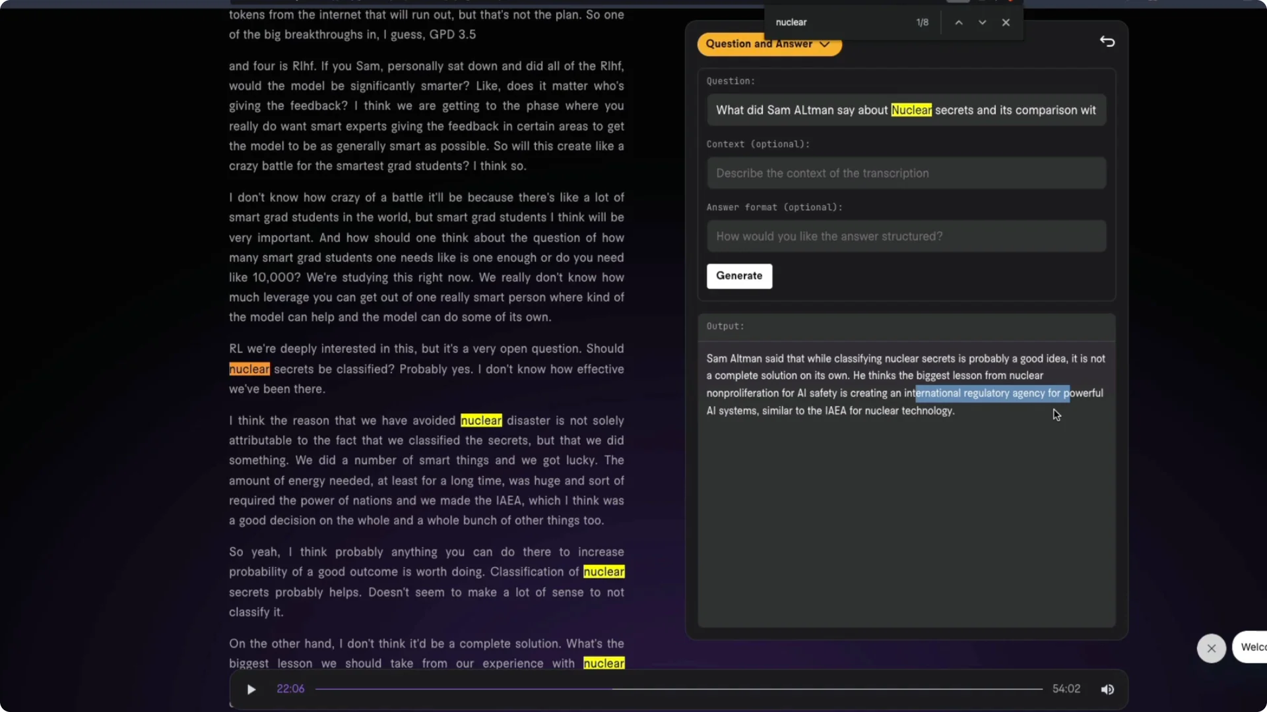Click the Generate button
This screenshot has height=712, width=1267.
pos(739,276)
